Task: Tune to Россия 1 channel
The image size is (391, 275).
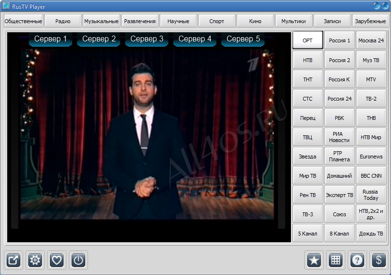Action: coord(339,40)
